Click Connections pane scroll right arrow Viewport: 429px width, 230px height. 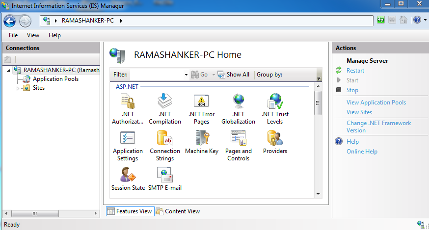95,213
